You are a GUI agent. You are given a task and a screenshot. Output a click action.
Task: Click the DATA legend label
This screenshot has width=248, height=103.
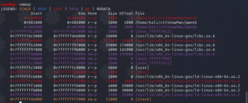click(74, 9)
